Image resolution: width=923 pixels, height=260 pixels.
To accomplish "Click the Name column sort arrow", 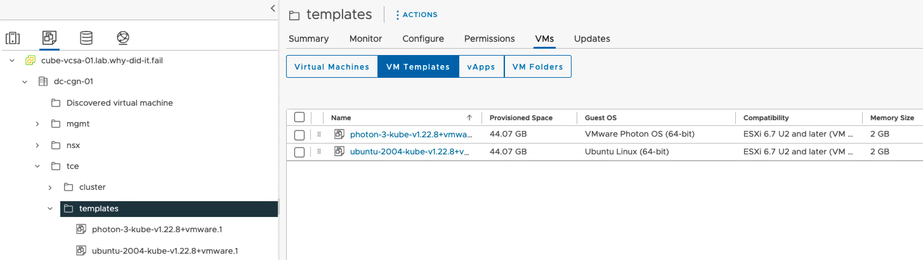I will [x=469, y=118].
